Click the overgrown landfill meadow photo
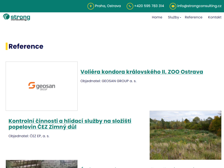The image size is (224, 168). (186, 135)
